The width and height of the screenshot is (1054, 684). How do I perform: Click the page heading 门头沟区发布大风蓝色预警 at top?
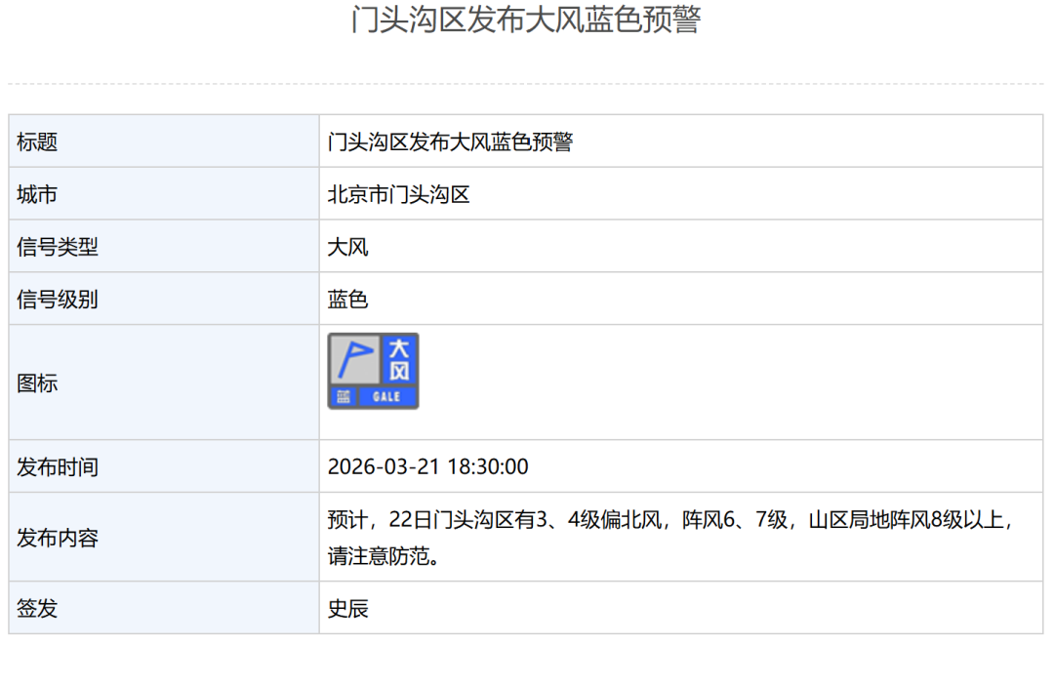[526, 20]
